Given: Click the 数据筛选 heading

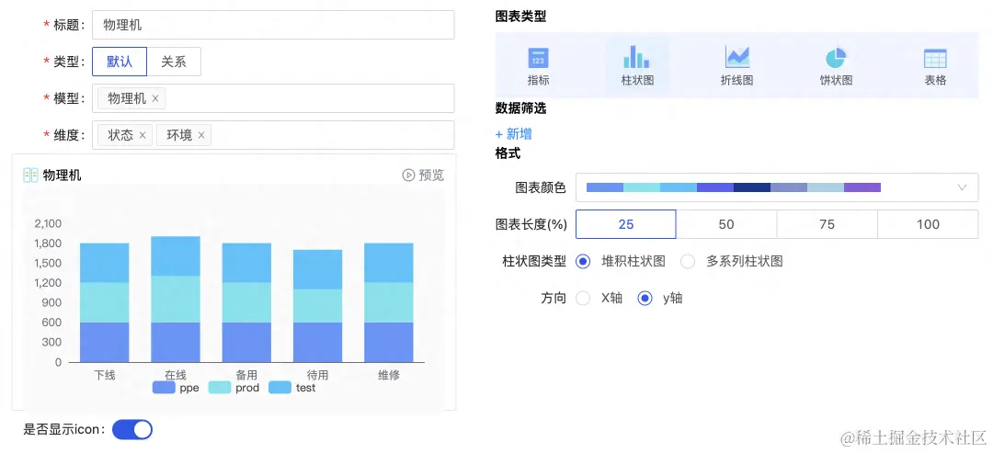Looking at the screenshot, I should (x=520, y=108).
